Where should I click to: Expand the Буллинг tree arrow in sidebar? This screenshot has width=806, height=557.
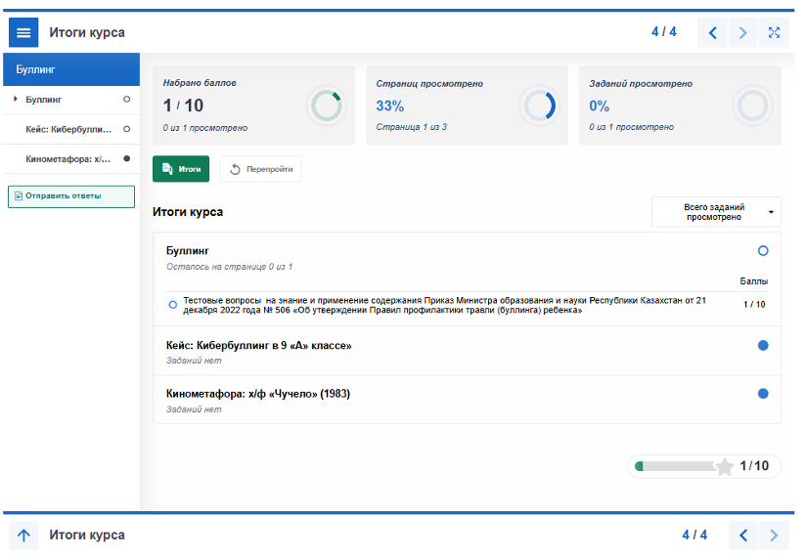[x=16, y=100]
